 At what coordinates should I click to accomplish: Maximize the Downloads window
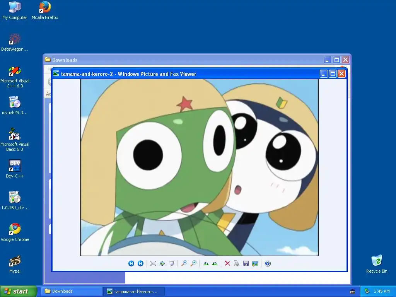click(x=336, y=60)
